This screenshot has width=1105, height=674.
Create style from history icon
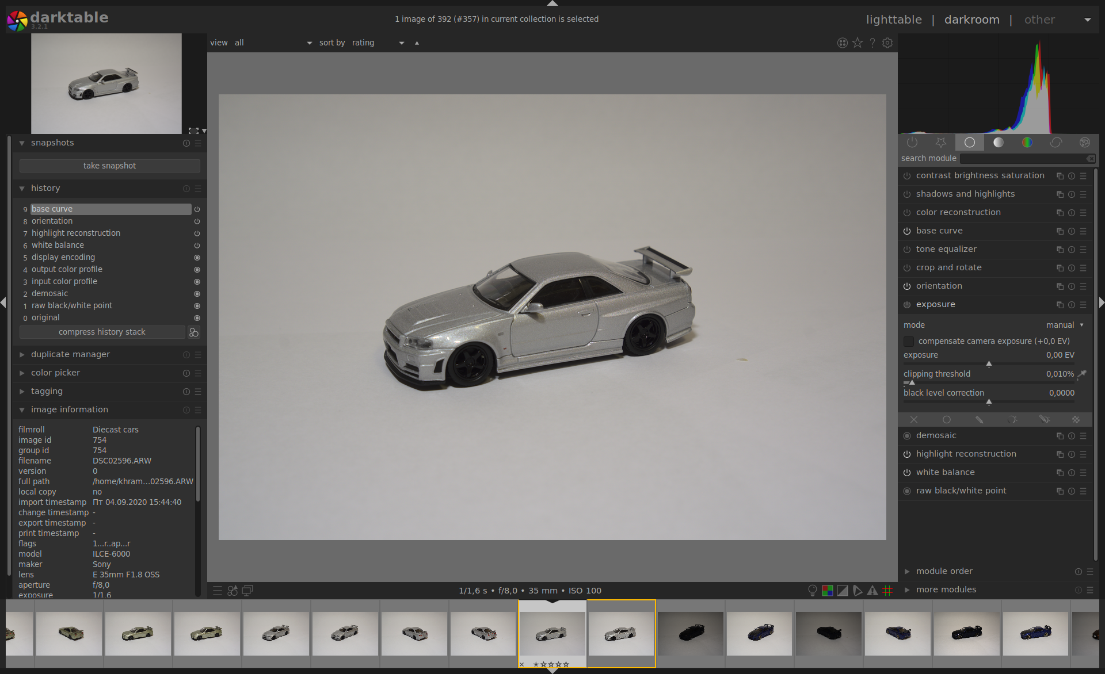point(194,332)
